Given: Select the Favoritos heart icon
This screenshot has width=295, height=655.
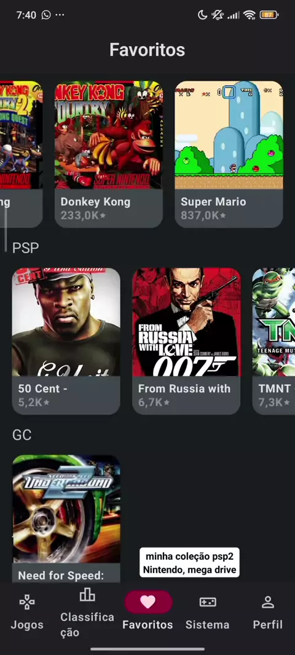Looking at the screenshot, I should 147,602.
